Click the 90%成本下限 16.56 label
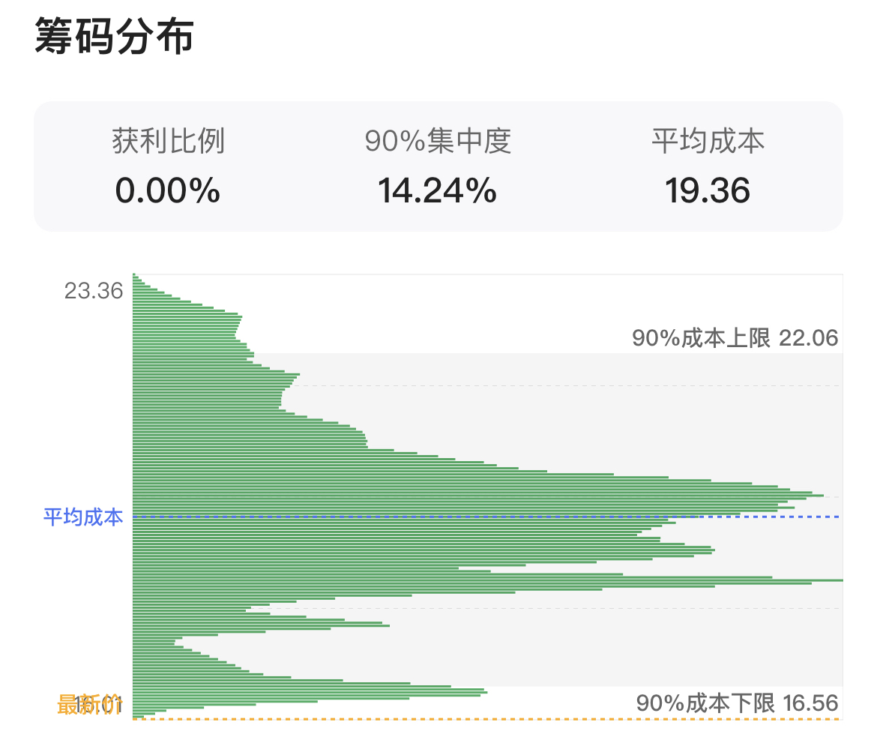 pyautogui.click(x=737, y=703)
